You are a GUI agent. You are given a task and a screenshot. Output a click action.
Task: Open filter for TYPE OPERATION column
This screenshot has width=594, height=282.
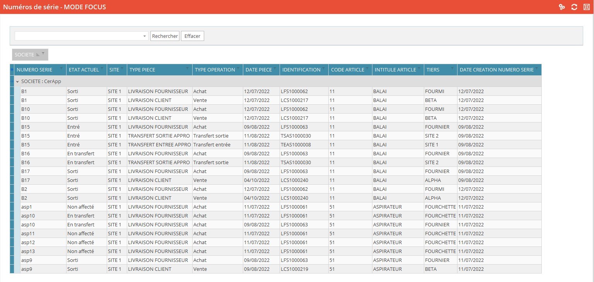click(x=239, y=69)
